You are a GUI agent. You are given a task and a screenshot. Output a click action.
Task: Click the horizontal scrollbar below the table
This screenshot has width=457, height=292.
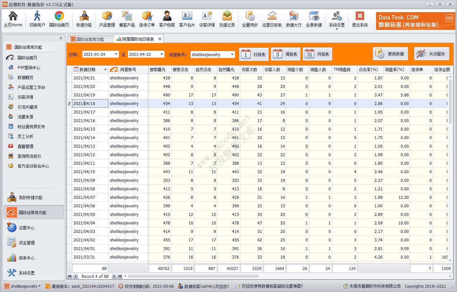[x=193, y=276]
